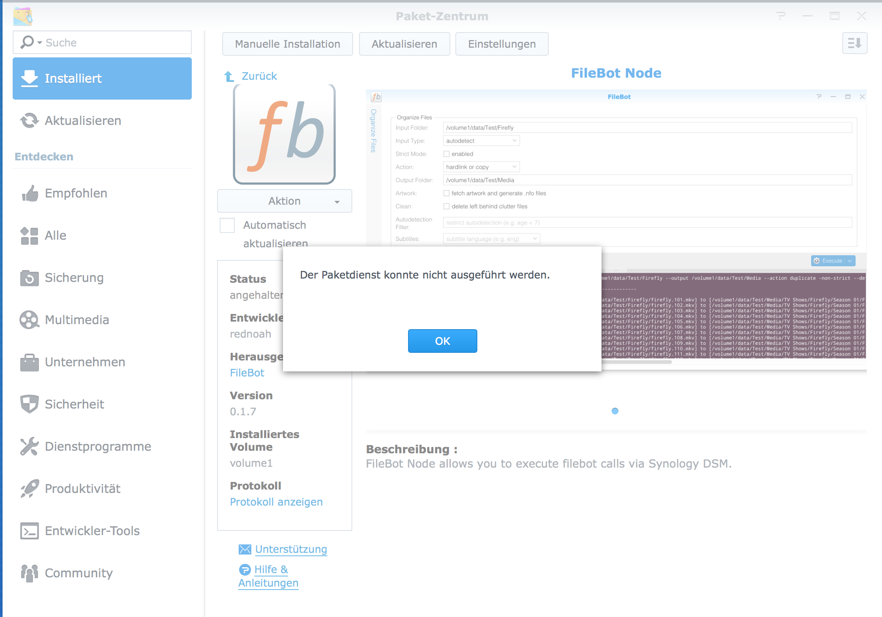Click the FileBot fb package icon
882x617 pixels.
tap(284, 134)
